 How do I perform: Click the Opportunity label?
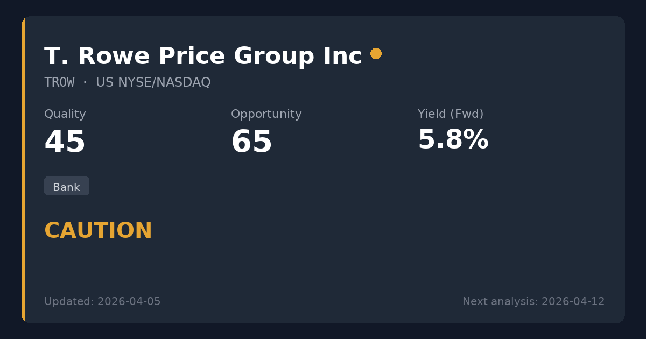[266, 114]
